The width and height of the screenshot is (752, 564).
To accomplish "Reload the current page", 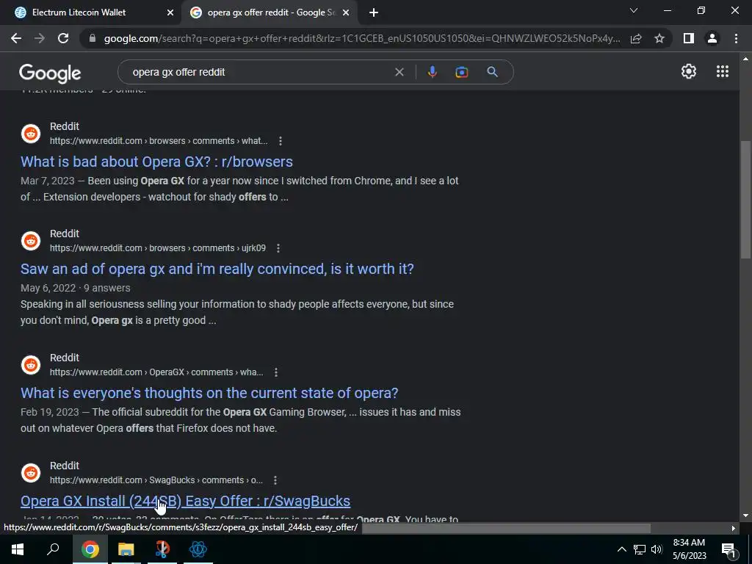I will [x=63, y=38].
